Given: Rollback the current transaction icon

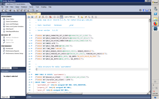Looking at the screenshot, I should point(58,17).
